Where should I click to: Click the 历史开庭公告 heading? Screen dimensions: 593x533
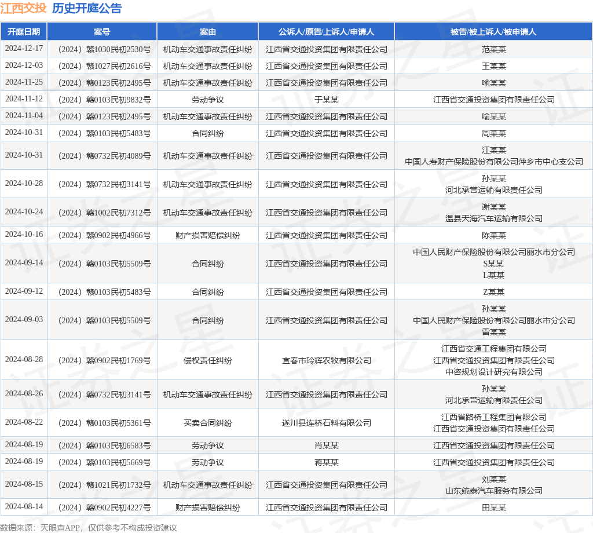coord(87,8)
